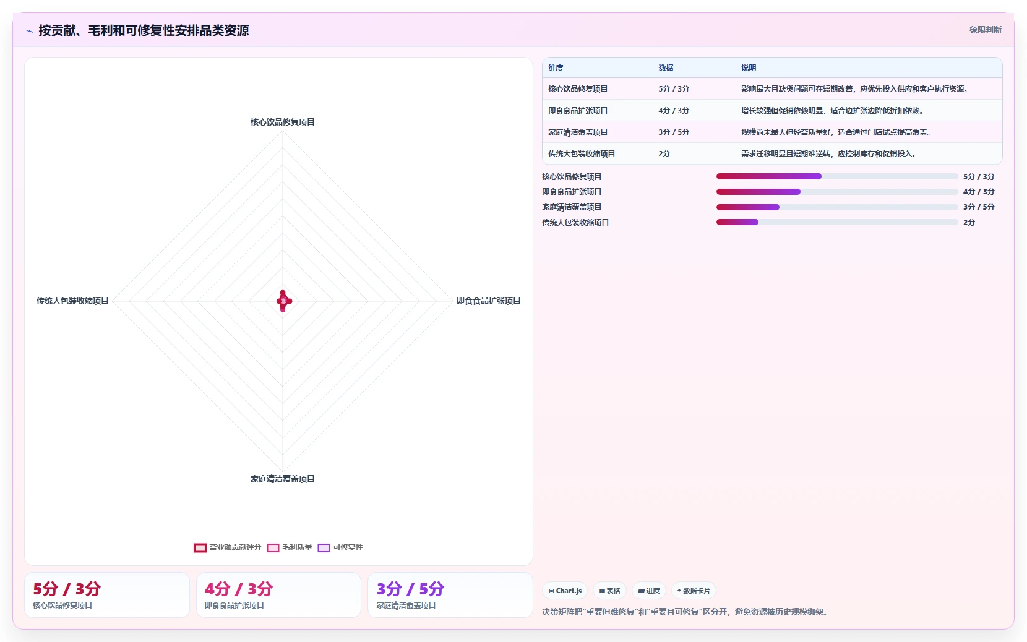
Task: Click the 传统大包装收缩项目 progress bar
Action: (x=837, y=222)
